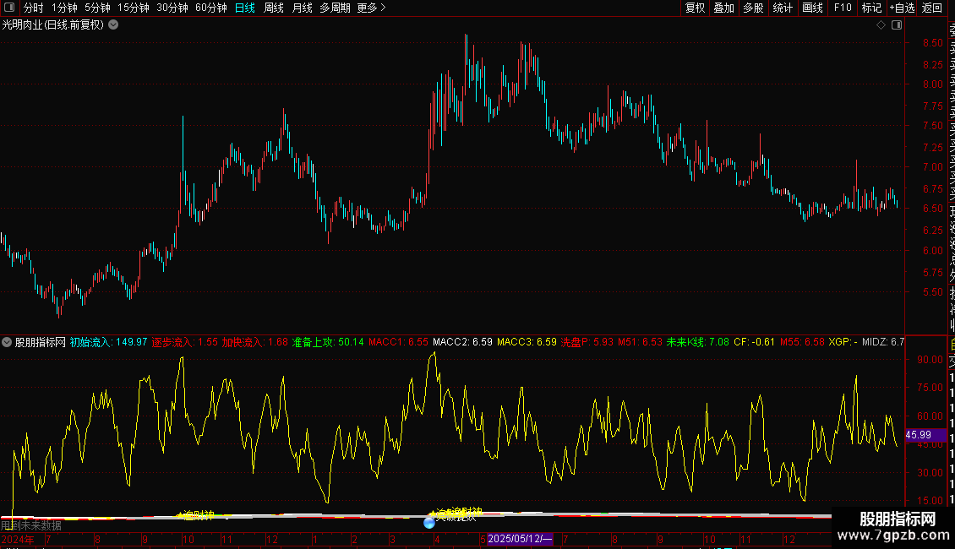
Task: Open the F10 company info
Action: coord(843,8)
